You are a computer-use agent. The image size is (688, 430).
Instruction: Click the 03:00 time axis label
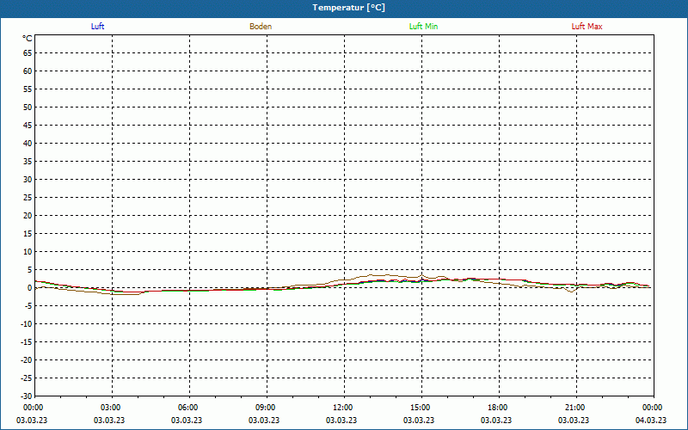pyautogui.click(x=111, y=408)
